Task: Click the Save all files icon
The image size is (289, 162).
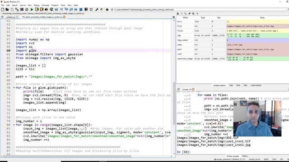Action: [17, 9]
